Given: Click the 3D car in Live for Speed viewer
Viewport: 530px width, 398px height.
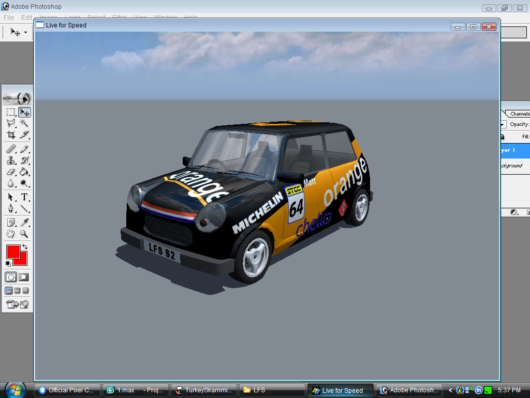Looking at the screenshot, I should coord(247,203).
